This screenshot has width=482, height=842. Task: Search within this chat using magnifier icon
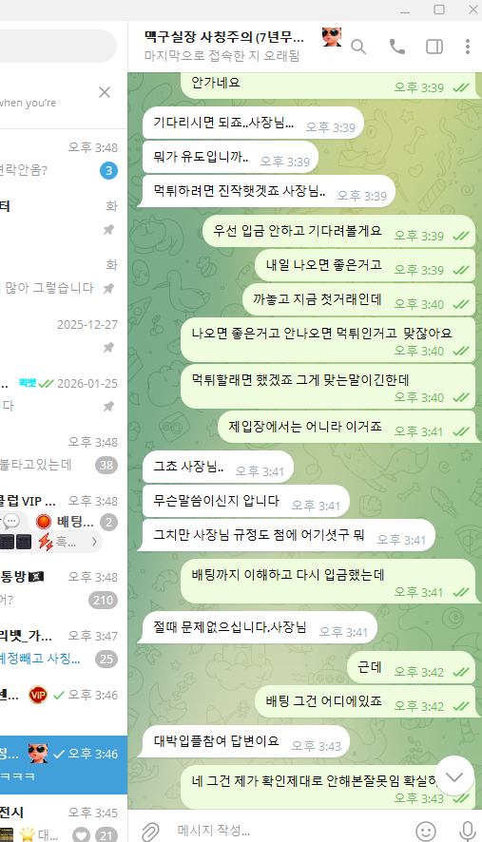[358, 48]
